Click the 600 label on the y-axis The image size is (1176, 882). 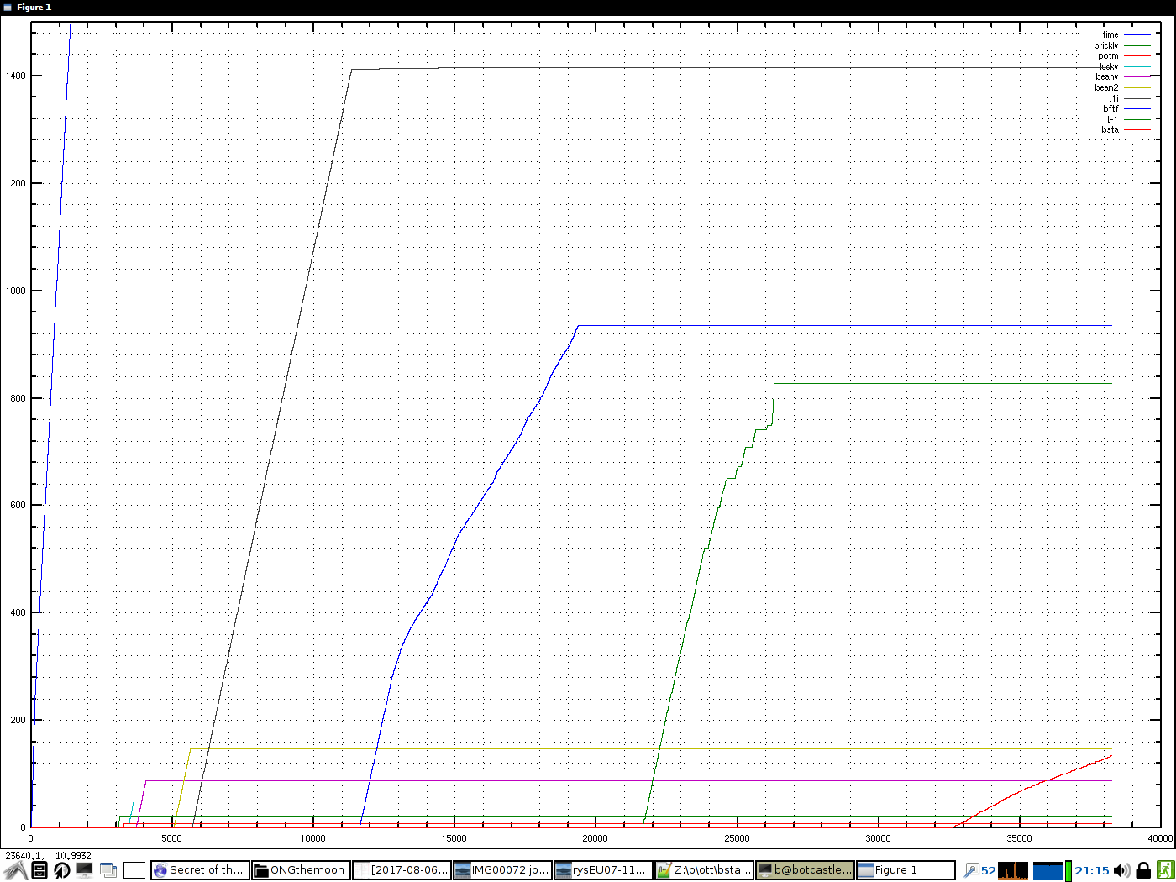(x=18, y=506)
